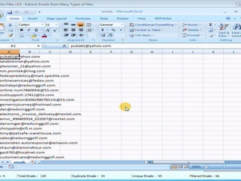This screenshot has height=181, width=241.
Task: Set Top Align for cell text
Action: pyautogui.click(x=66, y=24)
